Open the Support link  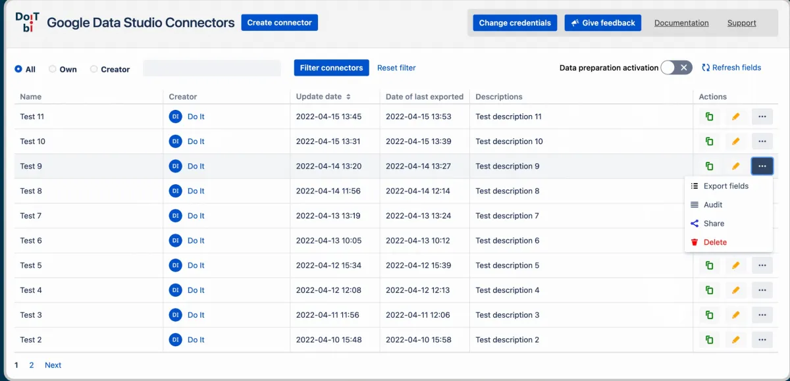coord(741,23)
